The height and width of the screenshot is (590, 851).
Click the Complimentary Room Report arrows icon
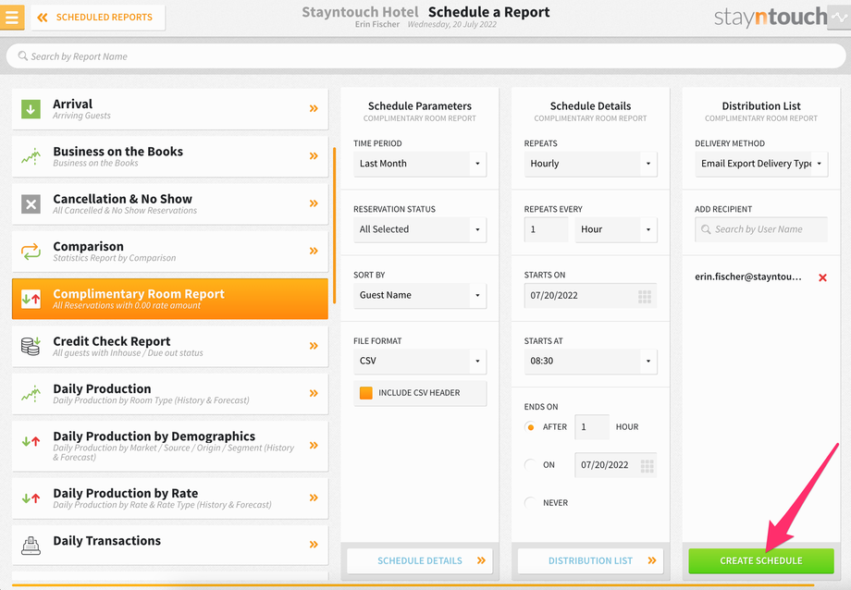[31, 299]
